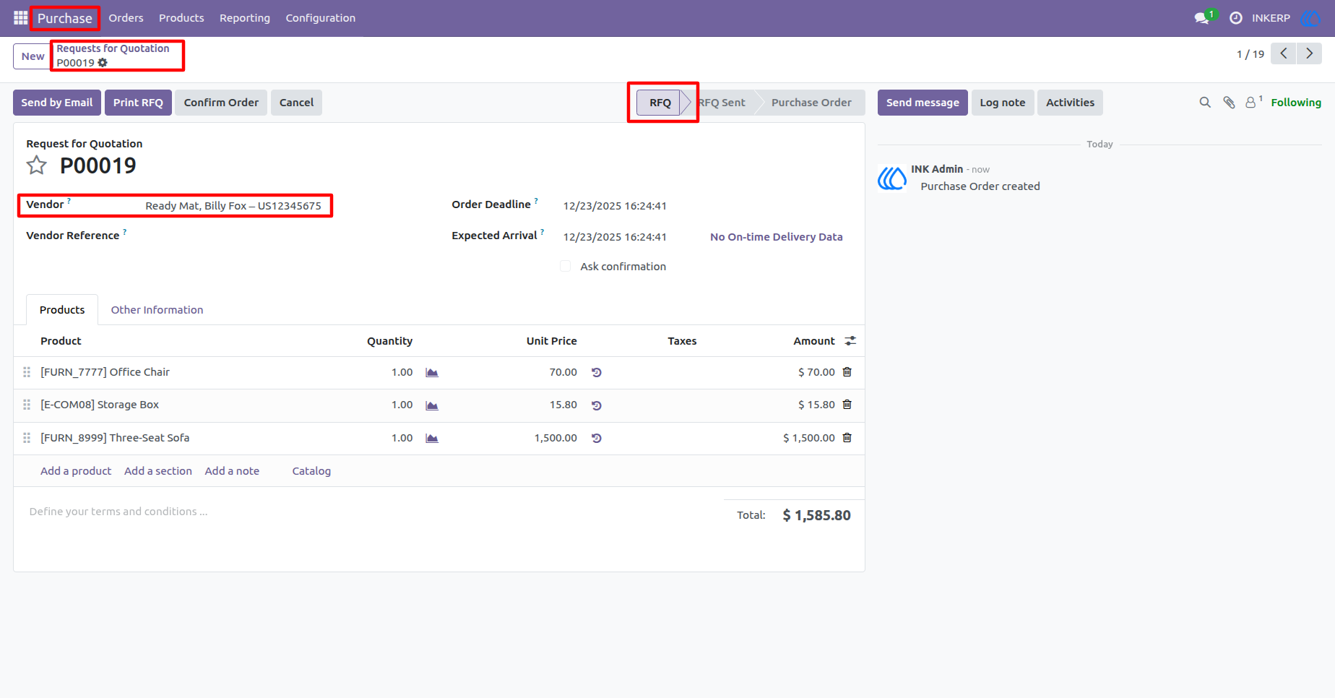Screen dimensions: 1335x698
Task: Delete the Three-Seat Sofa line
Action: point(847,438)
